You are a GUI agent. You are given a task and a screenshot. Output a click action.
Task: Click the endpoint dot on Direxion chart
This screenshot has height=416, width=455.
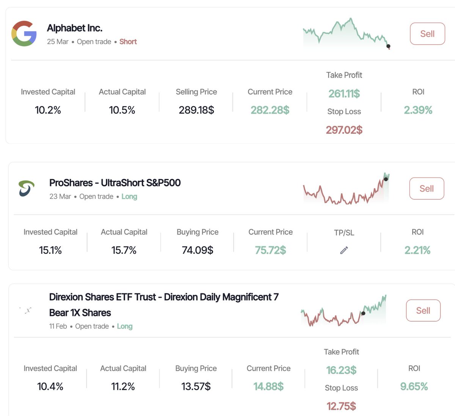[x=363, y=313]
